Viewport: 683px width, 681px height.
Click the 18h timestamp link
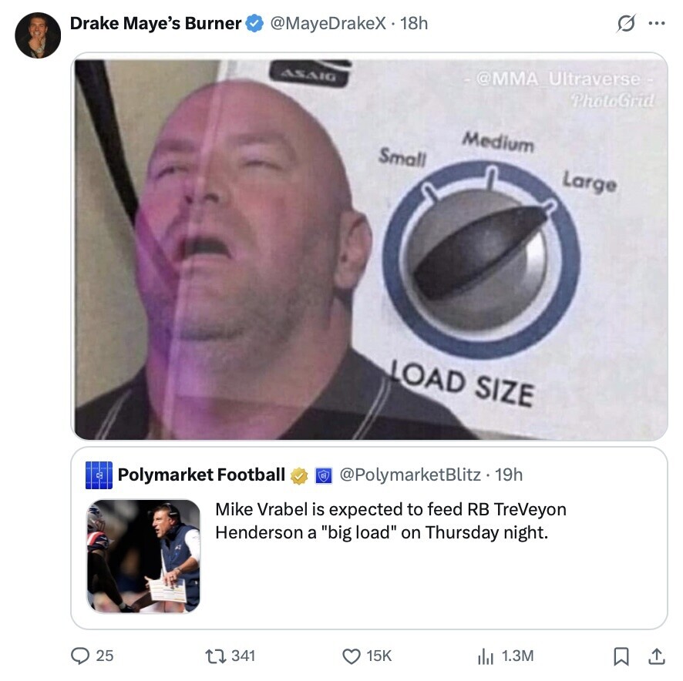414,24
